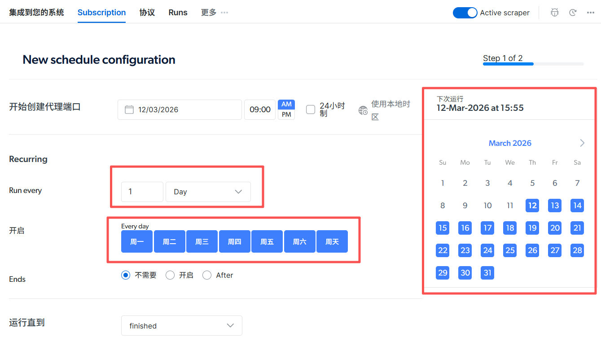
Task: Open the 更多 menu
Action: [x=208, y=13]
